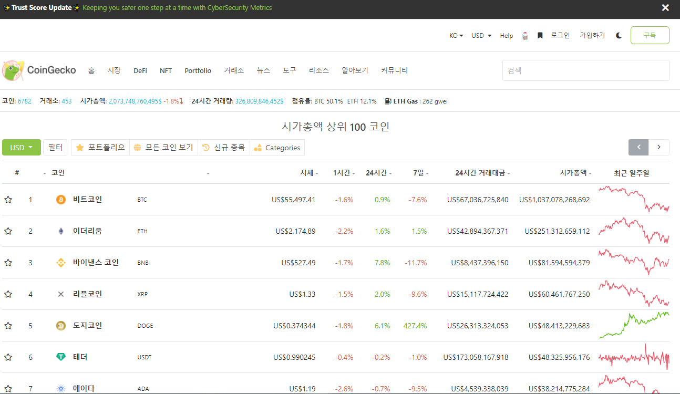Image resolution: width=680 pixels, height=394 pixels.
Task: Open the 뉴스 menu
Action: pos(263,70)
